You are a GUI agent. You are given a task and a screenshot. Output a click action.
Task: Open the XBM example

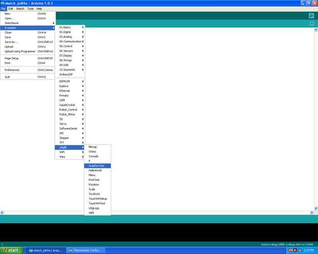(x=97, y=213)
